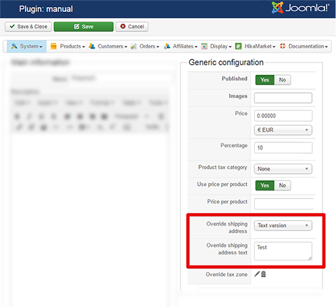
Task: Open the Override shipping address dropdown
Action: [x=283, y=226]
